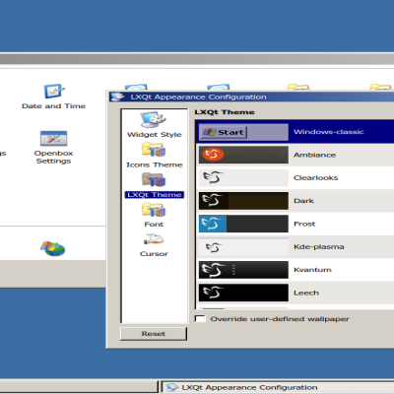Select the LXQt Theme sidebar icon

click(154, 179)
